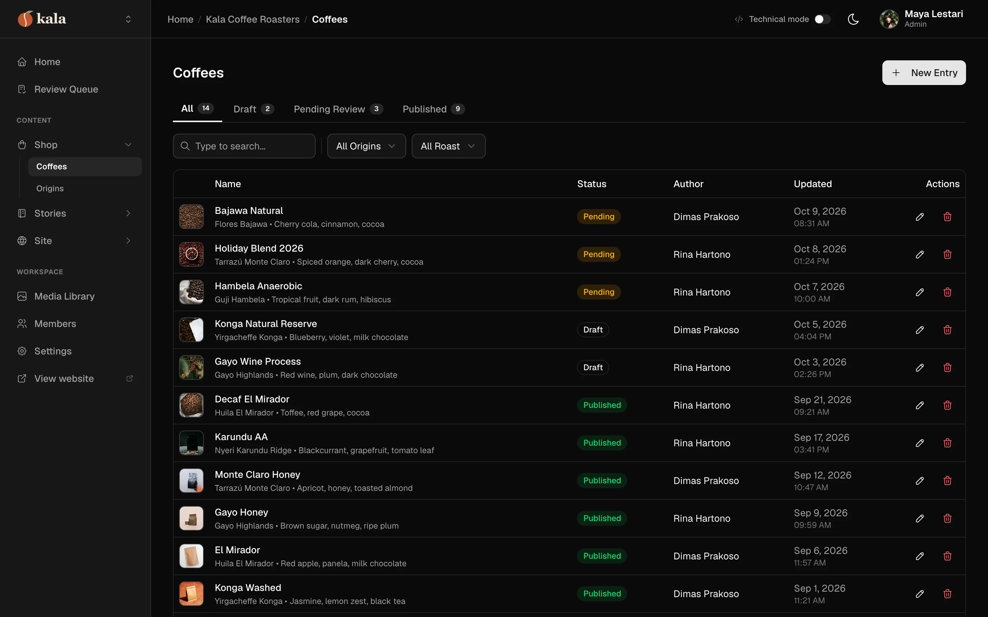Open Maya Lestari profile menu

point(921,19)
